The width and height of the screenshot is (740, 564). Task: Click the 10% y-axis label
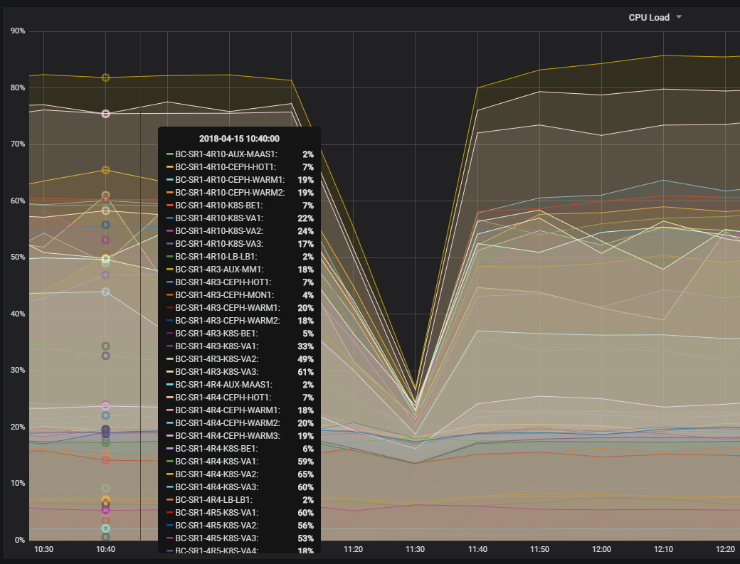coord(18,484)
